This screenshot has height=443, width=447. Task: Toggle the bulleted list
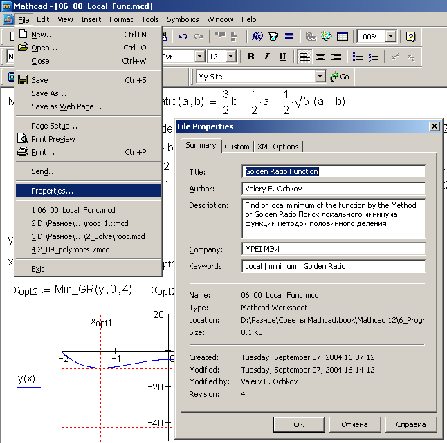[x=358, y=57]
